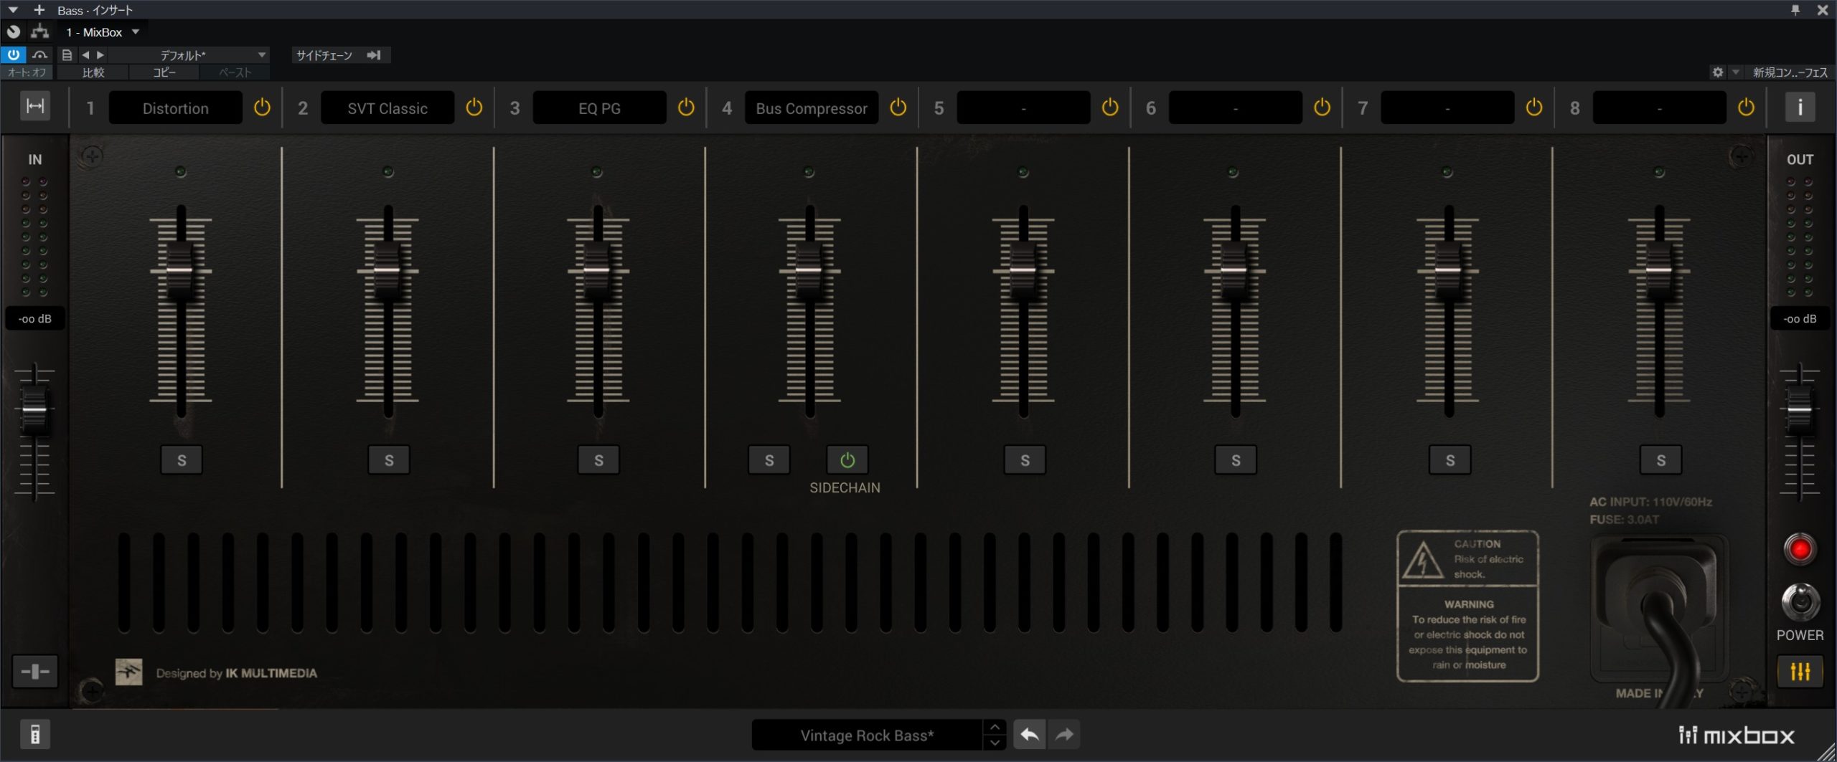The height and width of the screenshot is (762, 1837).
Task: Open the channel routing editor icon
Action: [40, 32]
